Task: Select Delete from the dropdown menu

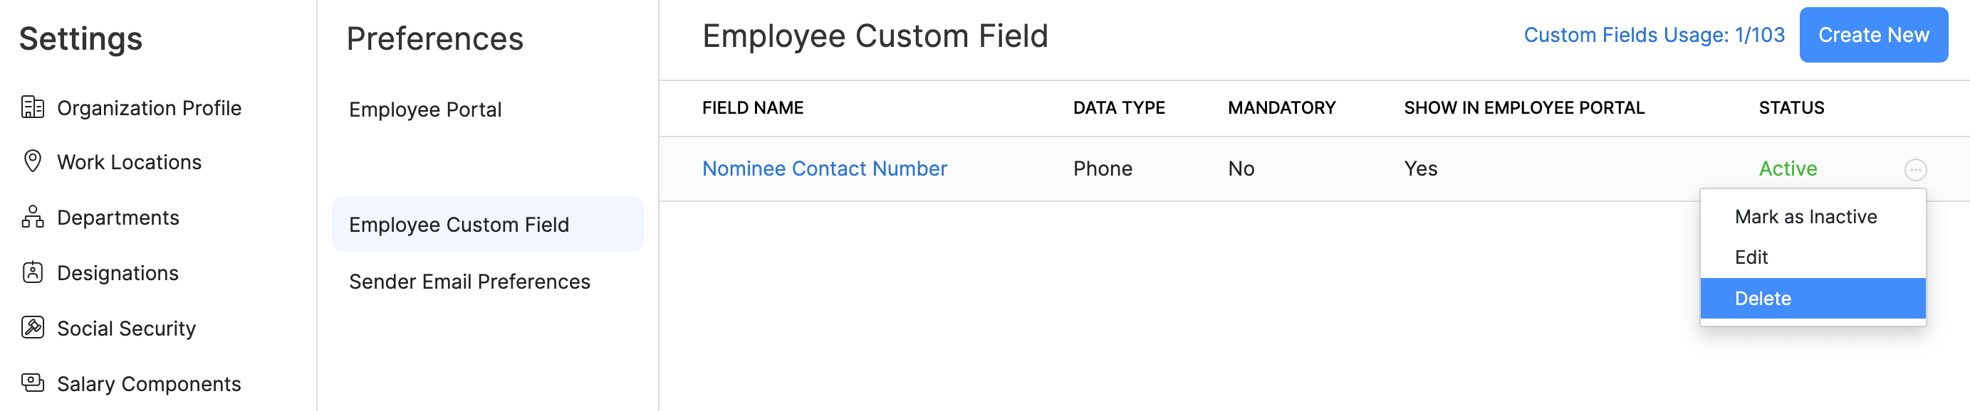Action: pos(1762,299)
